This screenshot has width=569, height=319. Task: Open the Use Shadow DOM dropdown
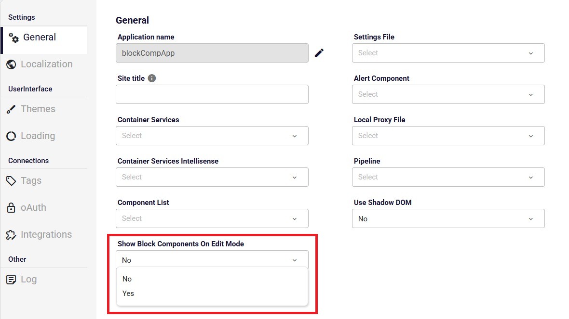pyautogui.click(x=448, y=218)
